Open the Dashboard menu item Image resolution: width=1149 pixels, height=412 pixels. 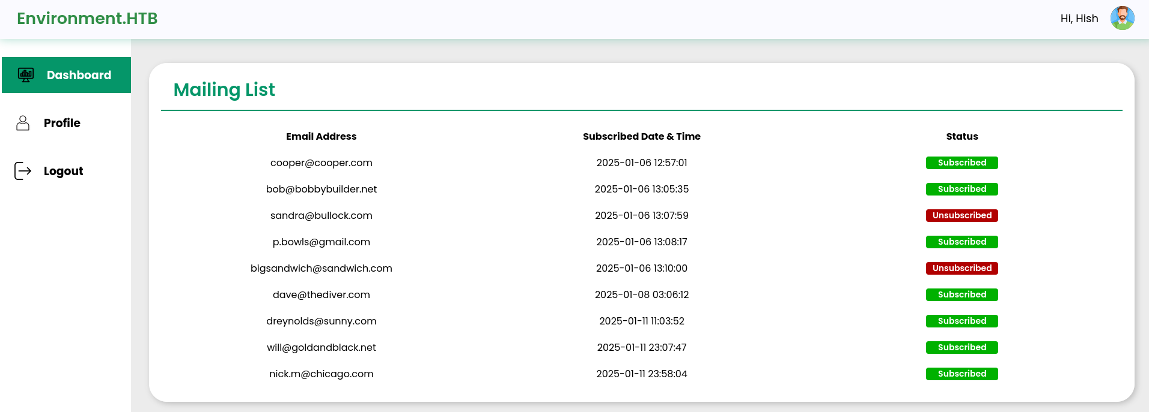[79, 75]
